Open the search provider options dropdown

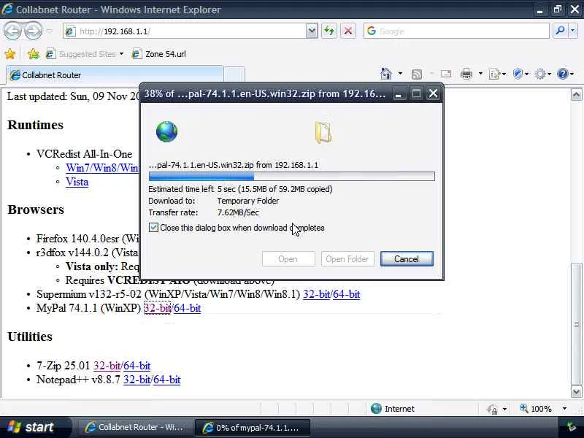click(573, 31)
